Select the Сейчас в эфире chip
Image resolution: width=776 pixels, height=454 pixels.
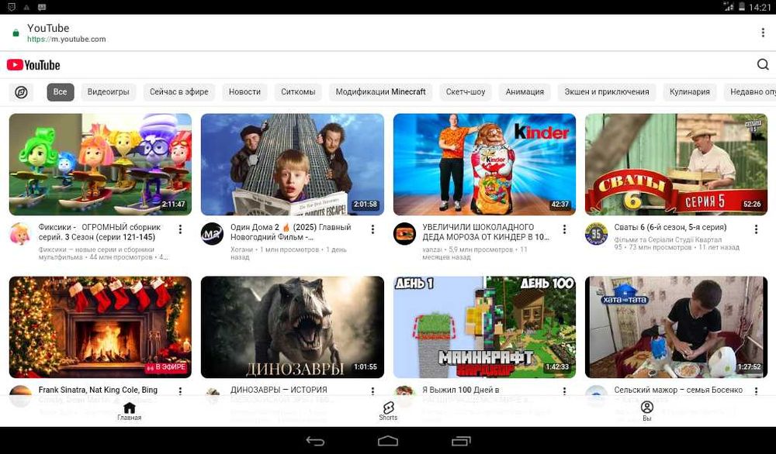179,92
